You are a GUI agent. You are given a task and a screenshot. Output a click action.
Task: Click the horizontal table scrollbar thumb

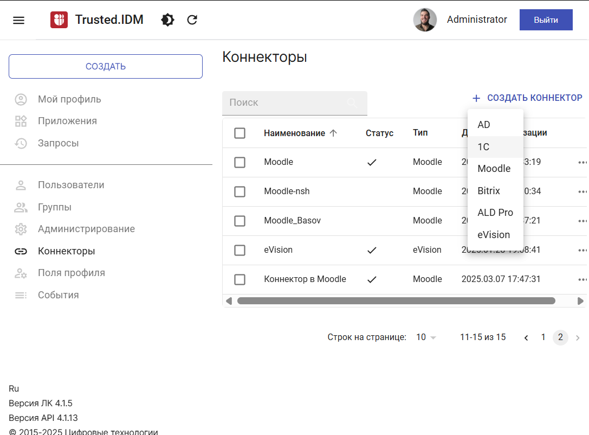pos(396,301)
